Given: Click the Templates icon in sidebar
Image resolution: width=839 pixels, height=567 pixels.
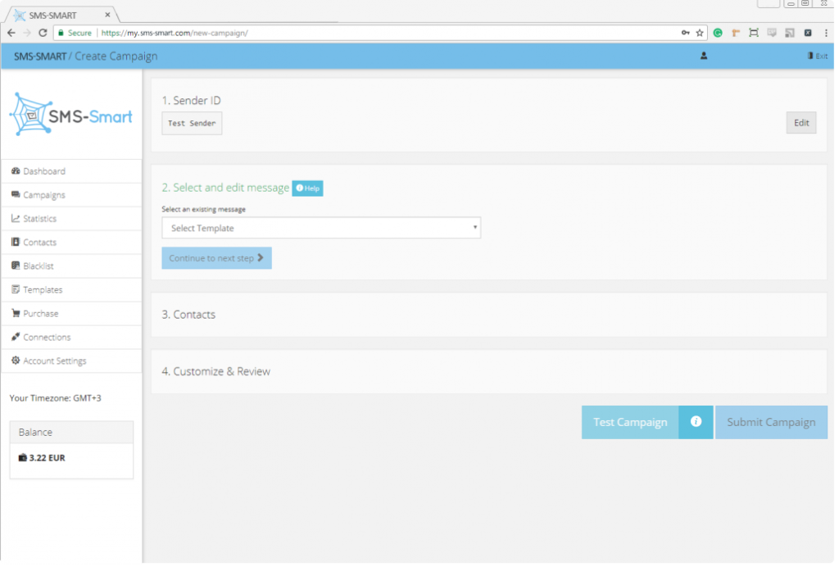Looking at the screenshot, I should tap(16, 290).
